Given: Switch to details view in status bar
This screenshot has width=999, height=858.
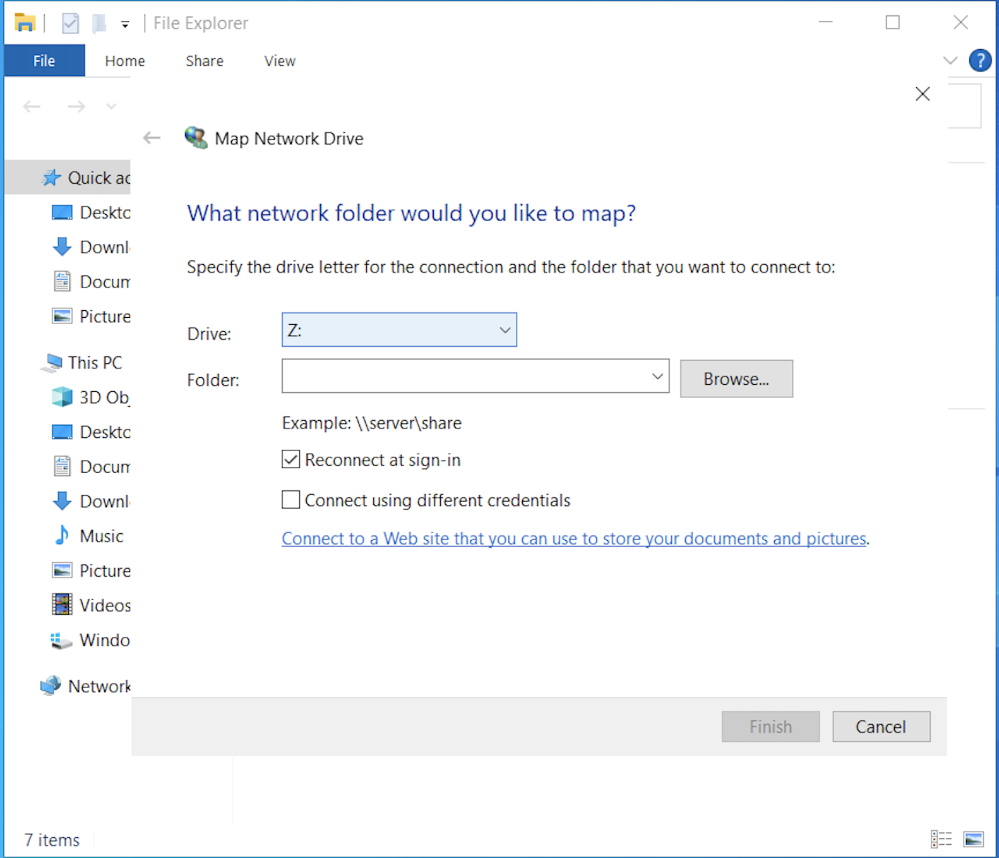Looking at the screenshot, I should coord(941,840).
